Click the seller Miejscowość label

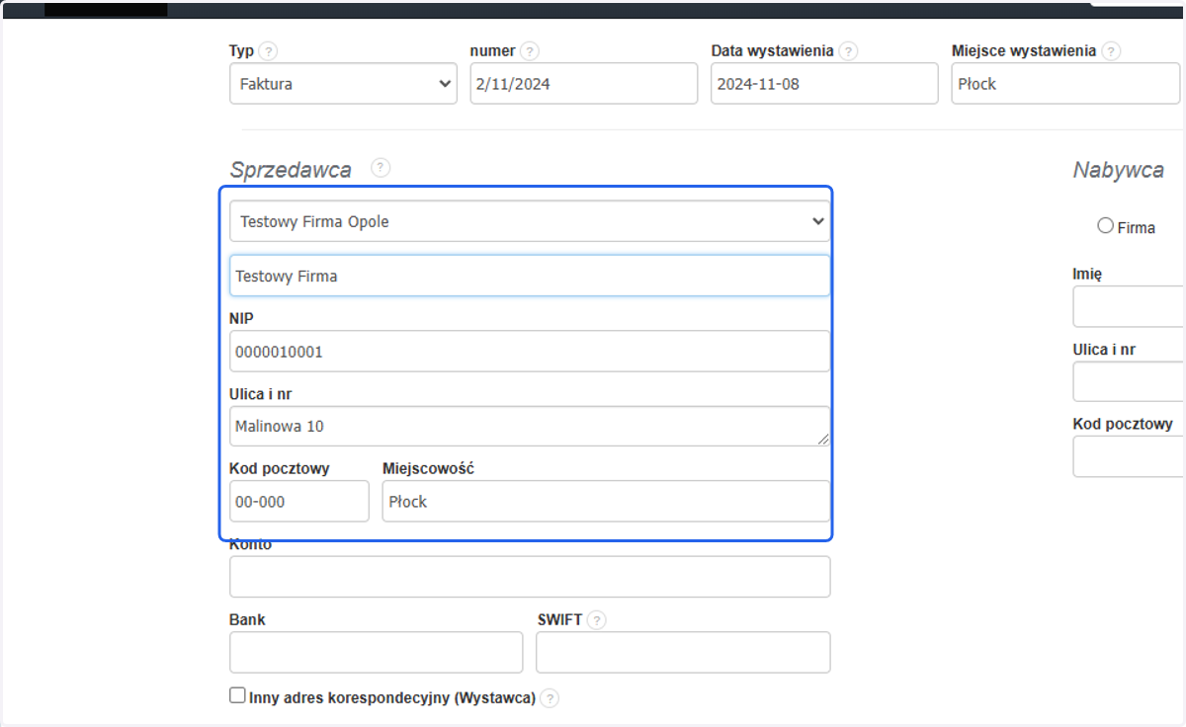(x=428, y=468)
